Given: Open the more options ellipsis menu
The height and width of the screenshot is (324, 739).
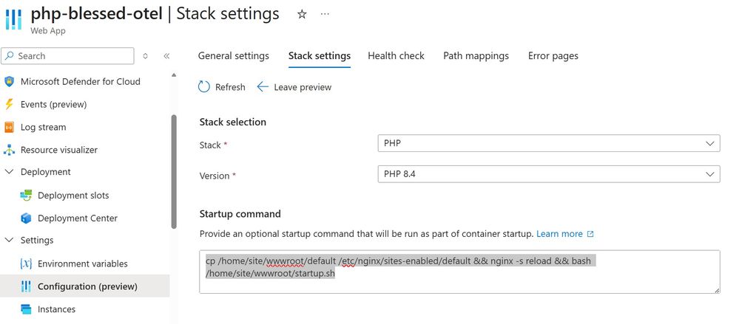Looking at the screenshot, I should click(x=325, y=14).
